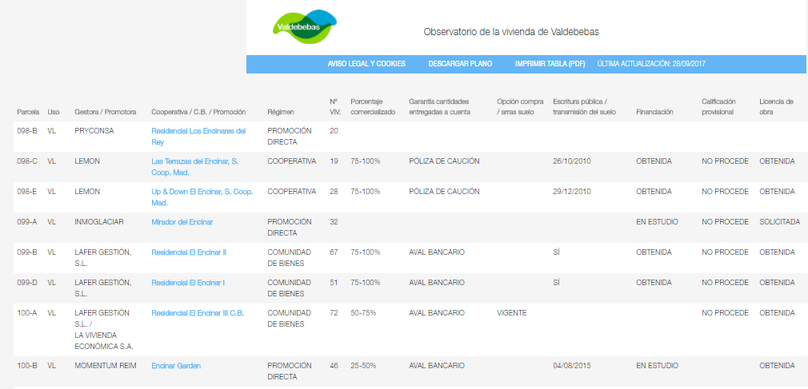Click Calificación provisional column header
Screen dimensions: 808x389
click(719, 107)
